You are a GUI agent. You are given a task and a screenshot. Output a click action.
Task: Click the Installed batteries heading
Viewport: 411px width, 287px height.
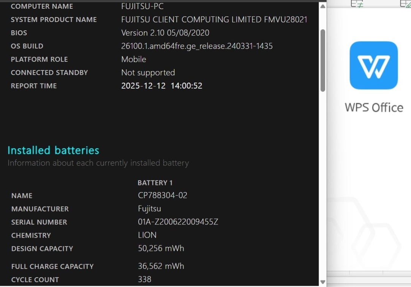54,151
